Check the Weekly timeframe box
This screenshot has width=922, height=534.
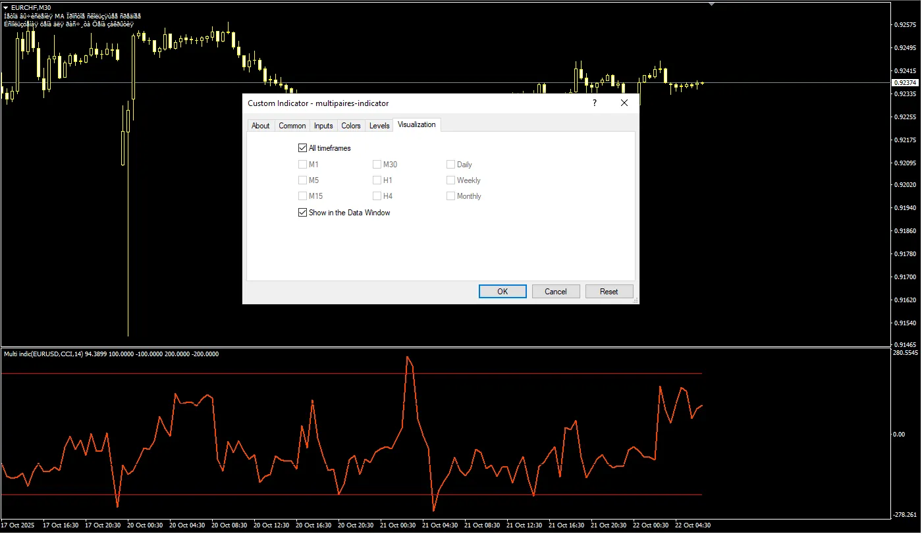click(451, 180)
